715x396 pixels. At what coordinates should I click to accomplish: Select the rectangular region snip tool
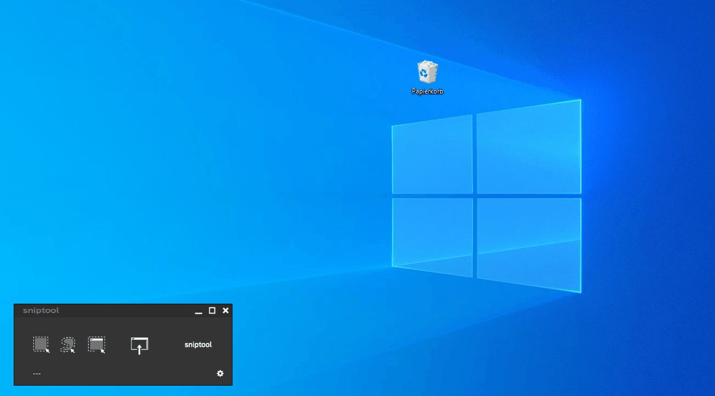42,345
